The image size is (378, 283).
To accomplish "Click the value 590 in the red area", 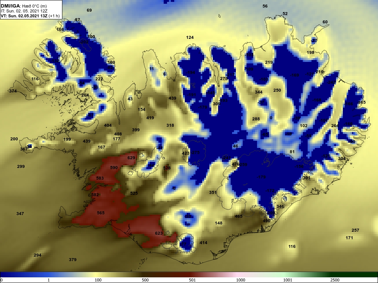I will tap(114, 168).
